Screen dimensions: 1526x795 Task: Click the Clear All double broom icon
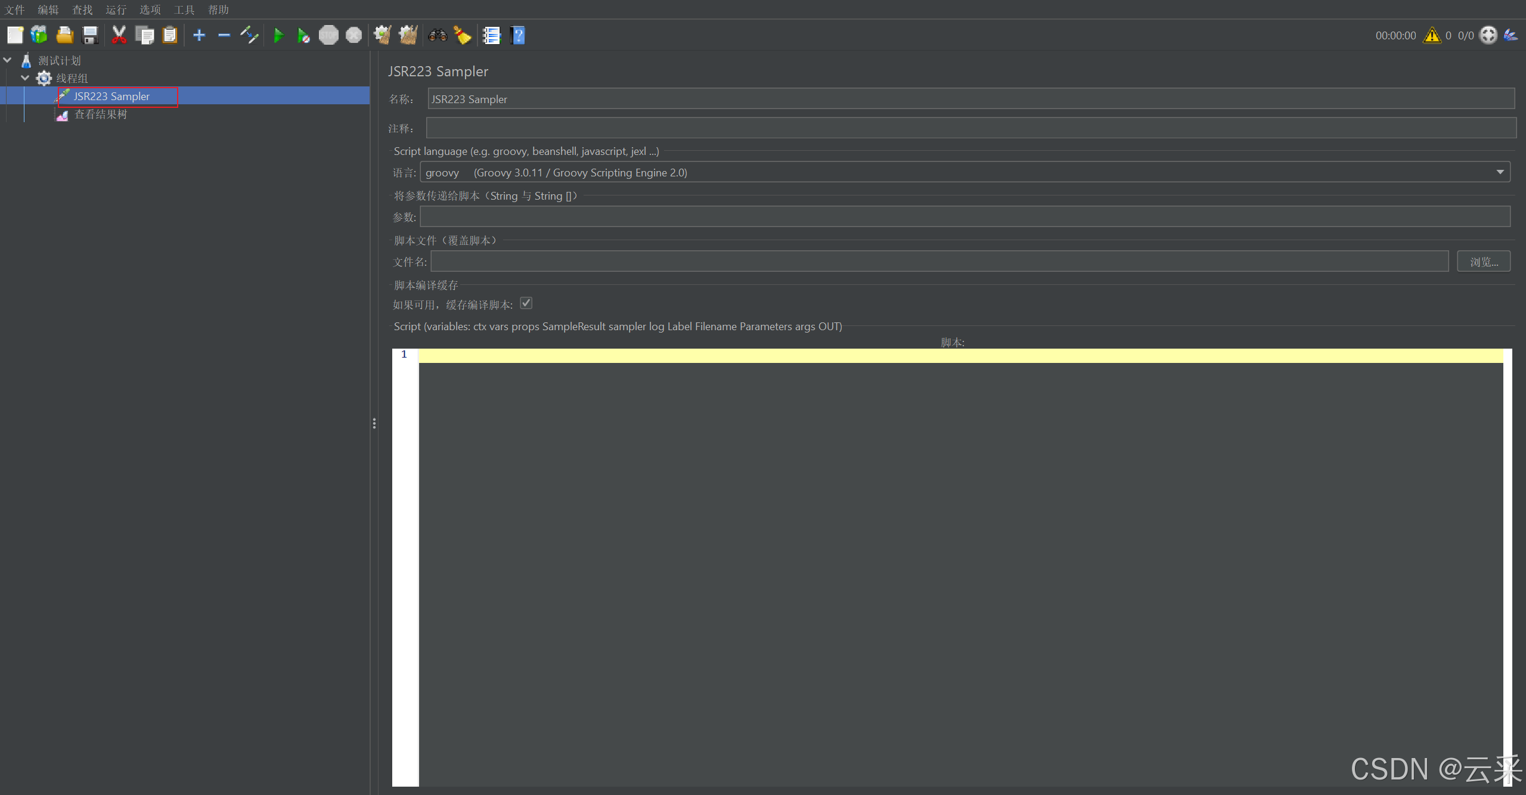(408, 35)
